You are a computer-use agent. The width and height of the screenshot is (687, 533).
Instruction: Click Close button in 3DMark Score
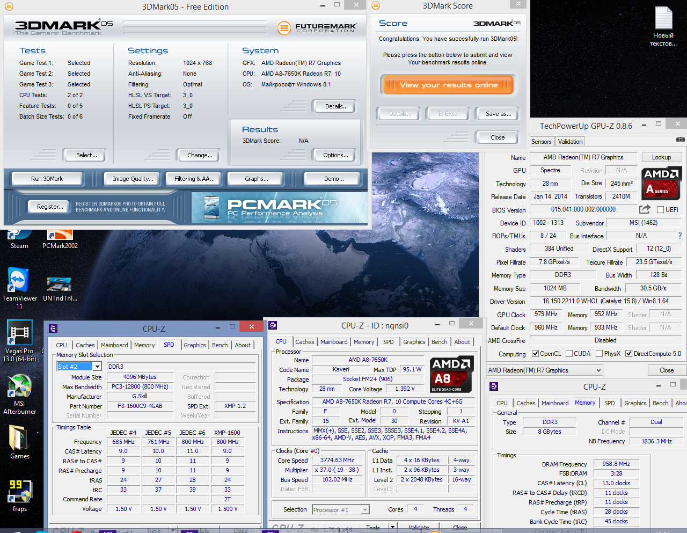[x=498, y=137]
